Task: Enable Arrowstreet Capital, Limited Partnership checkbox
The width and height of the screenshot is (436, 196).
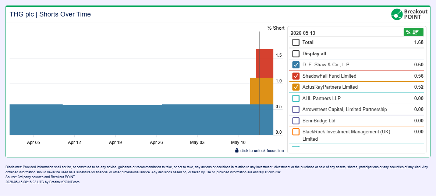Action: click(x=296, y=109)
